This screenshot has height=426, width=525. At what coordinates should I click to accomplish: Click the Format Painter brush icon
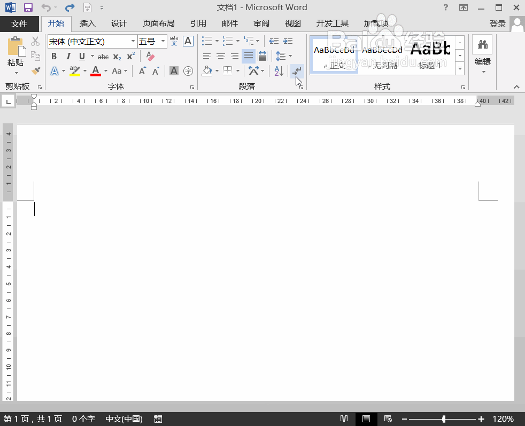(36, 71)
